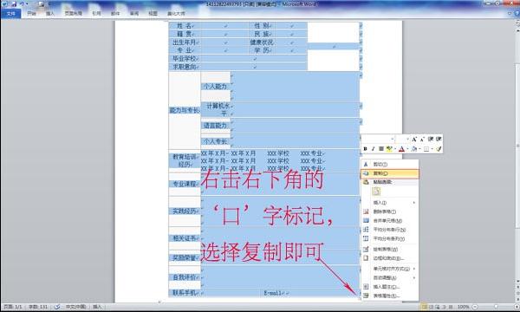Click the Copy icon in context menu
520x312 pixels.
[x=366, y=173]
